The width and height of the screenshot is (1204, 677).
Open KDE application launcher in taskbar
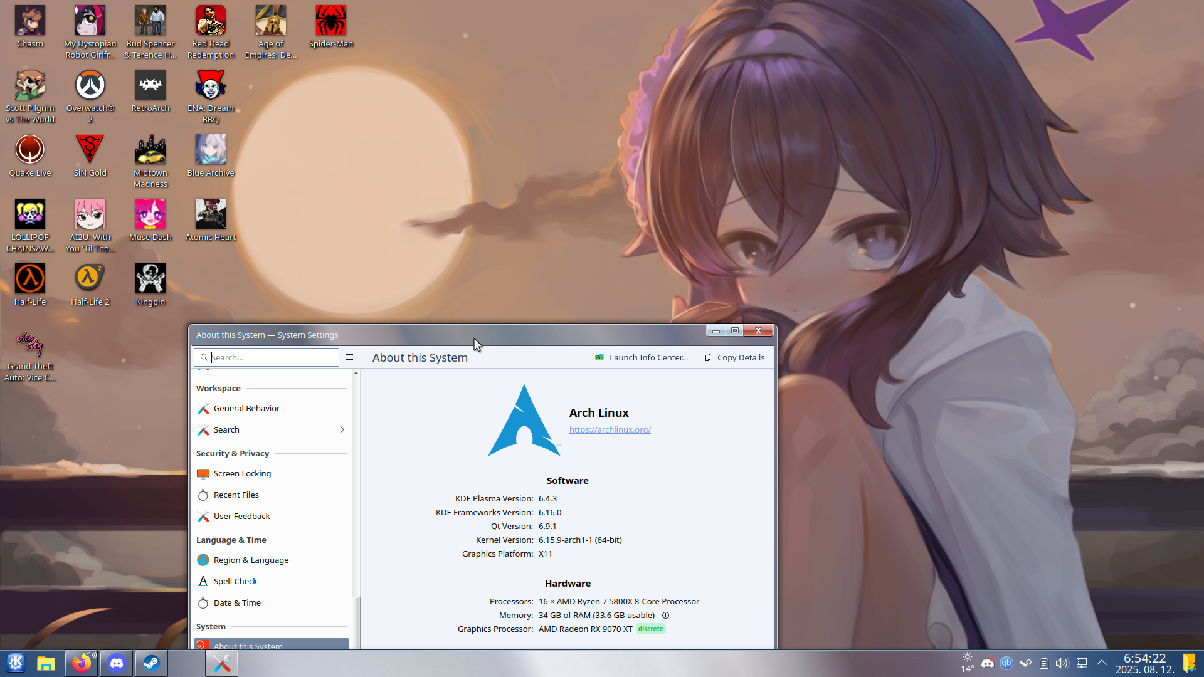tap(16, 663)
